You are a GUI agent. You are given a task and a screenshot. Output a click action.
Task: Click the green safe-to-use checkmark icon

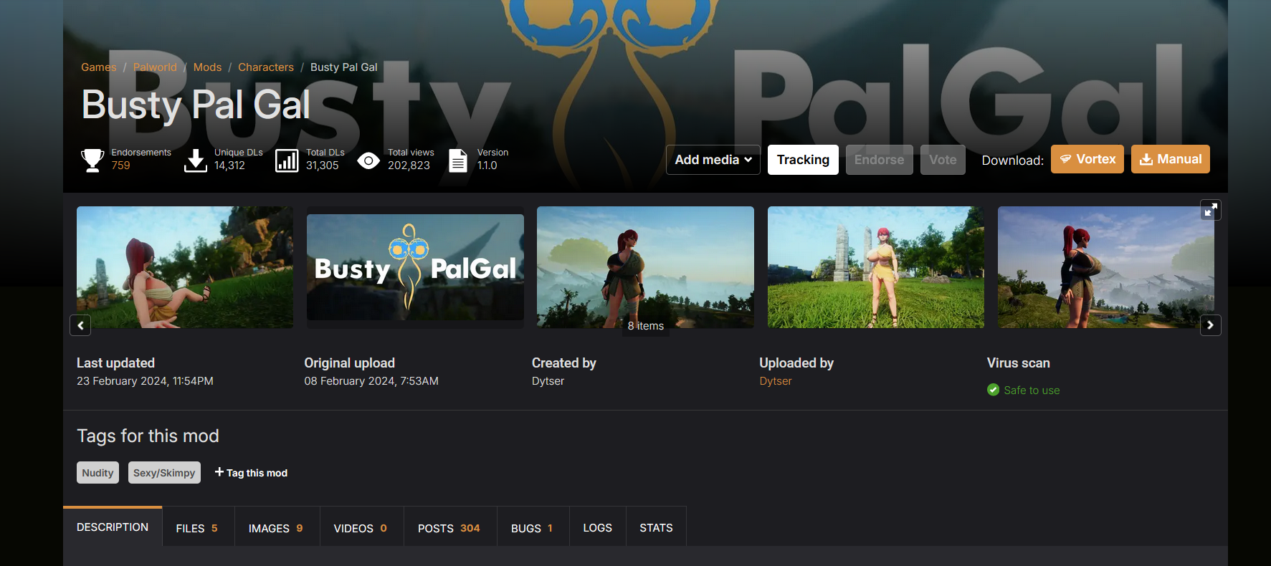993,390
